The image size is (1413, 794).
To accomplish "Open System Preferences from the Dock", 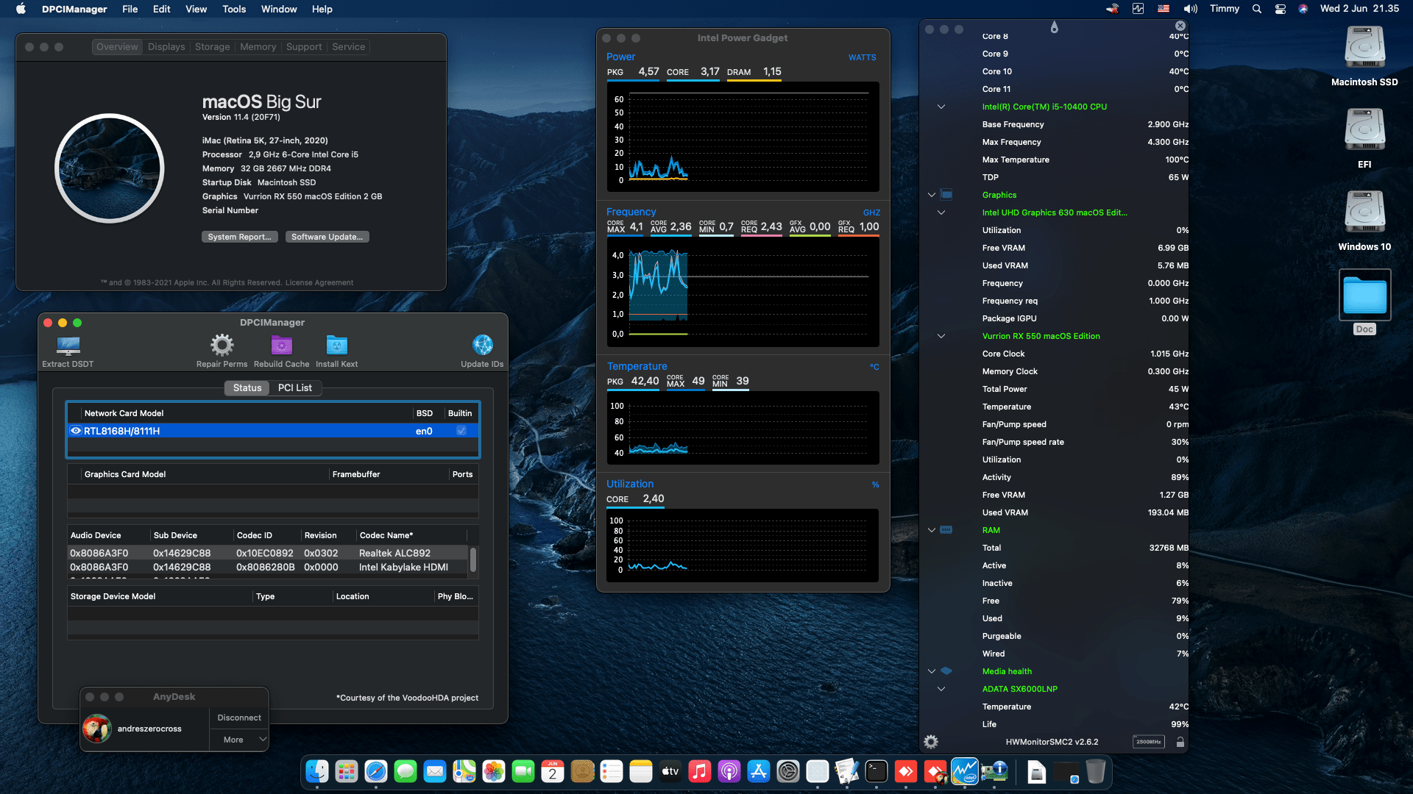I will point(788,771).
